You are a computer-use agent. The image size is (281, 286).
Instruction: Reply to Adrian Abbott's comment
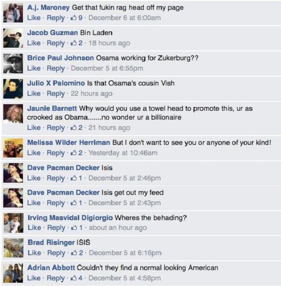click(x=56, y=278)
